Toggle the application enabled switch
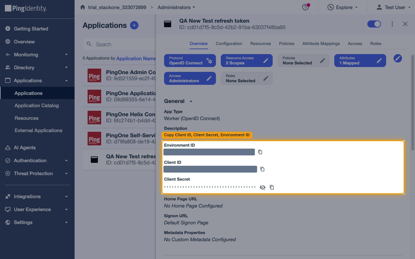Image resolution: width=415 pixels, height=259 pixels. (374, 24)
